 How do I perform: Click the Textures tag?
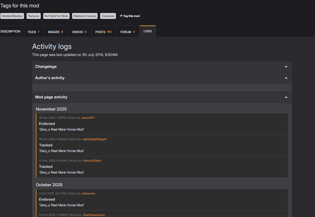click(x=34, y=16)
